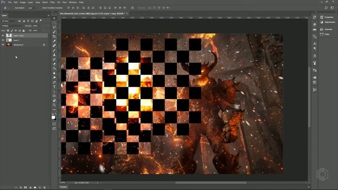Open the blend mode Multiply dropdown
The width and height of the screenshot is (338, 190).
pos(12,26)
